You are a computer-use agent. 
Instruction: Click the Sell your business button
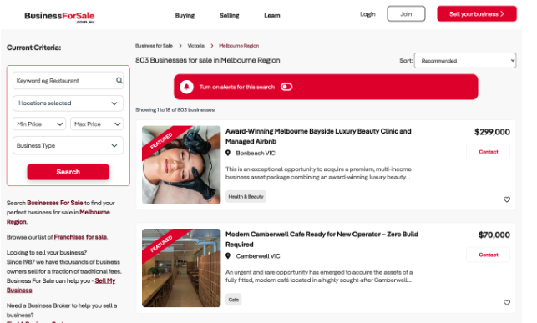pyautogui.click(x=477, y=13)
